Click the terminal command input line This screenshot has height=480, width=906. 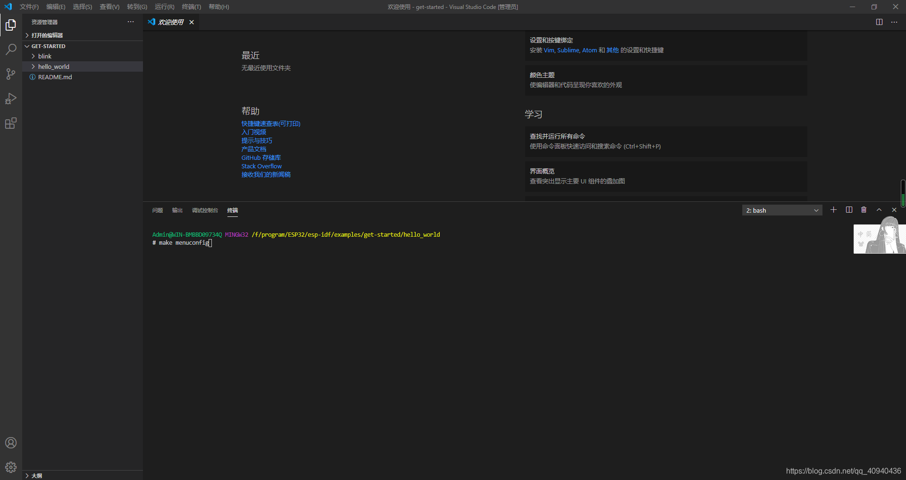tap(182, 243)
